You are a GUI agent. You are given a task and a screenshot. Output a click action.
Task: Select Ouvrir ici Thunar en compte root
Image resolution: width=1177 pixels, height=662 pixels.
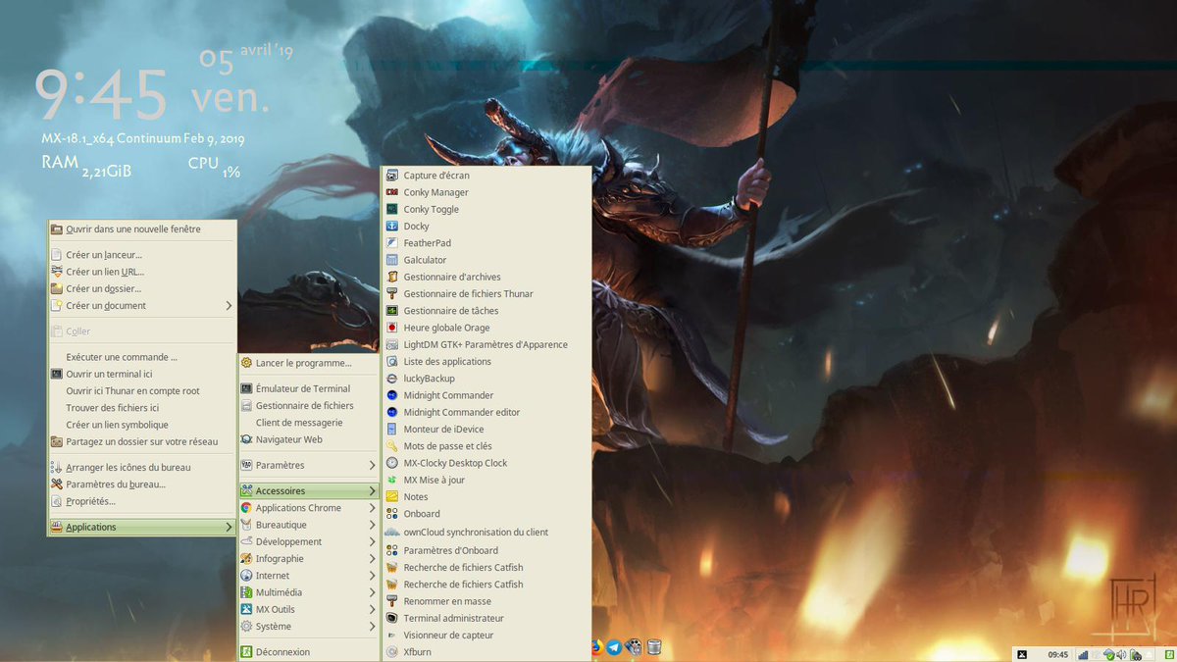click(143, 390)
